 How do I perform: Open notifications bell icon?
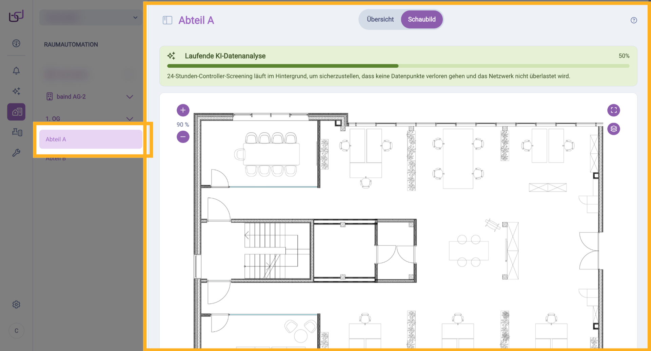coord(16,70)
